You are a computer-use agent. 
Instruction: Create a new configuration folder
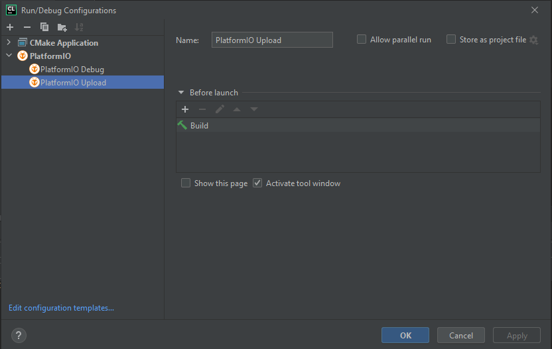click(62, 27)
